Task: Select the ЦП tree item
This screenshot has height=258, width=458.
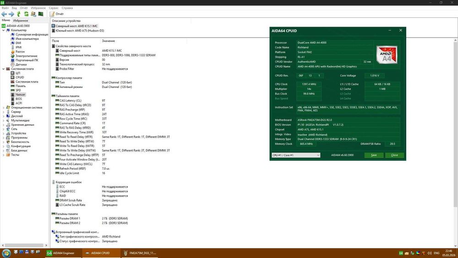Action: [18, 73]
